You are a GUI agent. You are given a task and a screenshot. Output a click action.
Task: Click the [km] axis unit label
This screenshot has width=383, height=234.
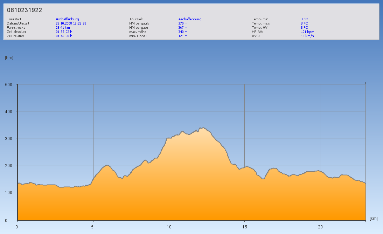pyautogui.click(x=374, y=219)
